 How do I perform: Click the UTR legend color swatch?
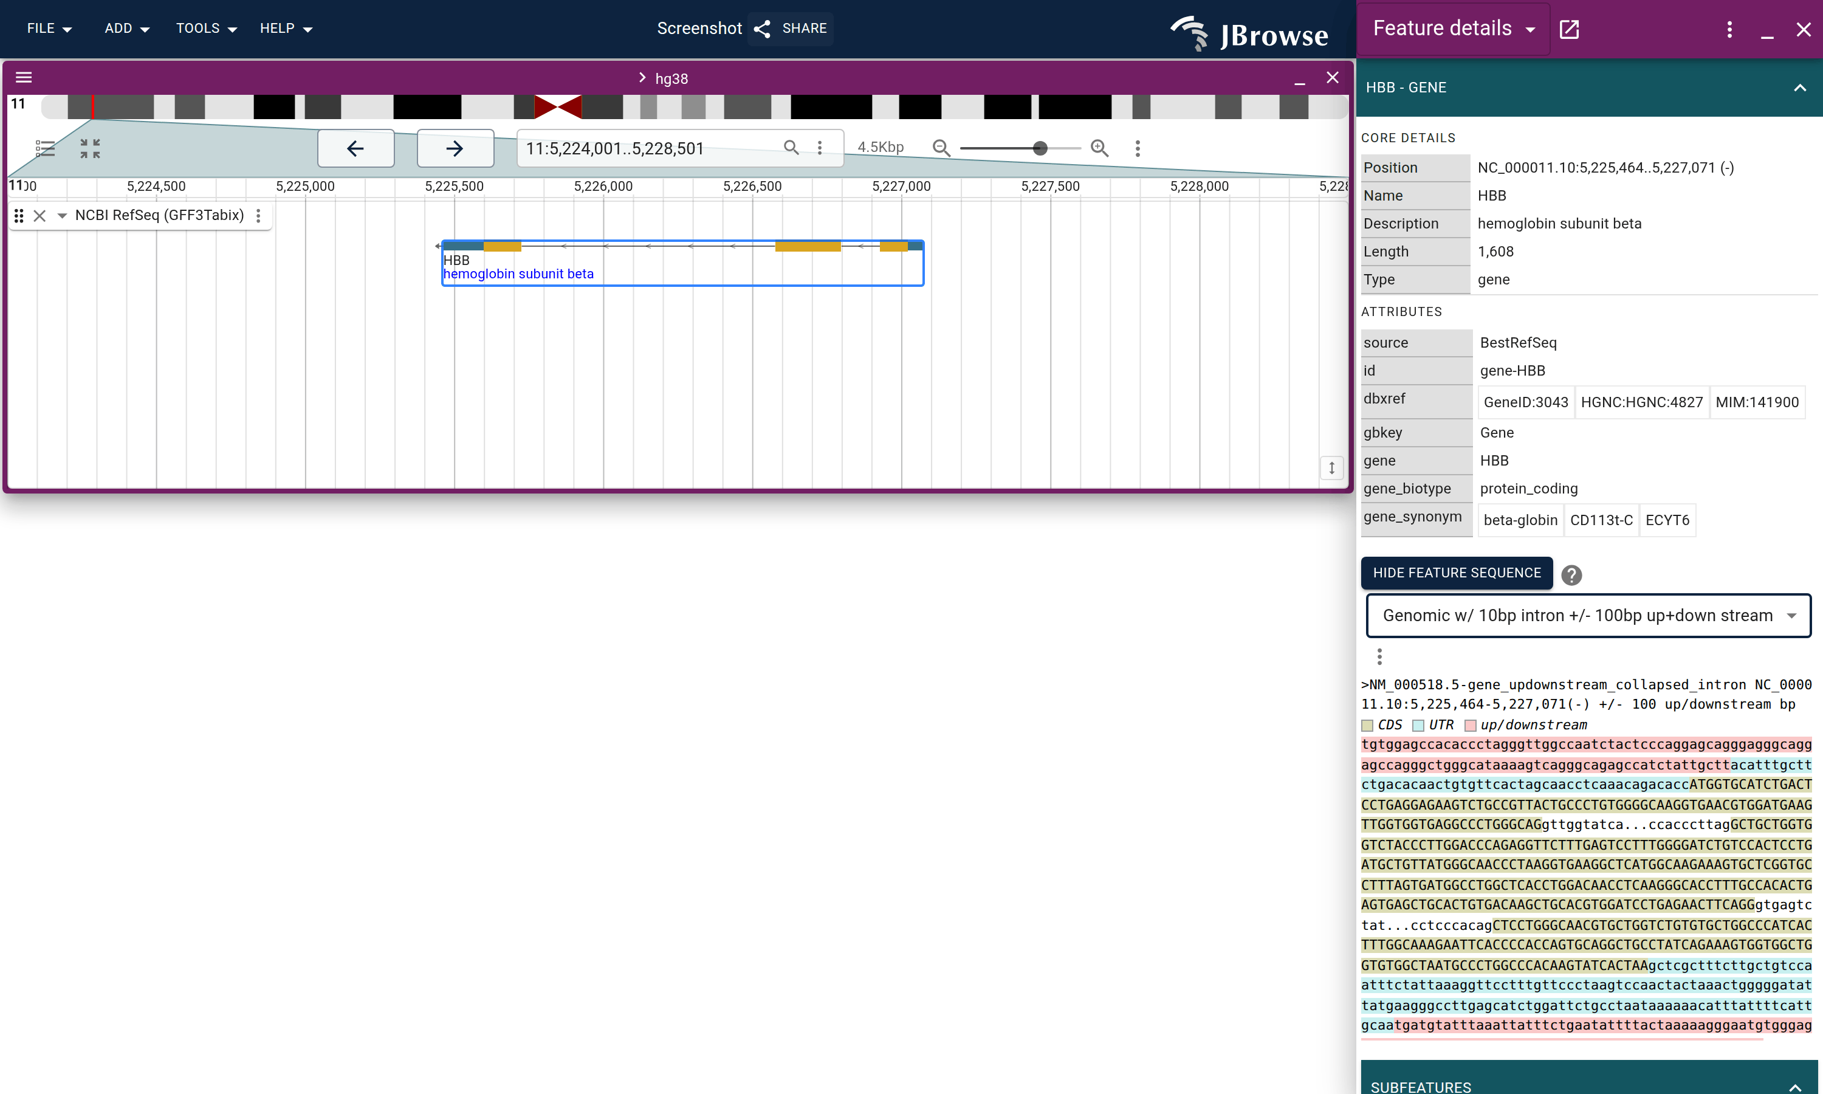1418,726
